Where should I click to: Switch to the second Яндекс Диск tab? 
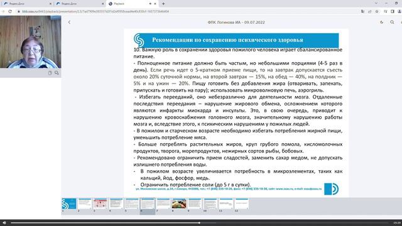(x=80, y=4)
